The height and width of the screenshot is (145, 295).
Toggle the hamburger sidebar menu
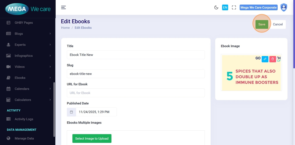pyautogui.click(x=63, y=7)
